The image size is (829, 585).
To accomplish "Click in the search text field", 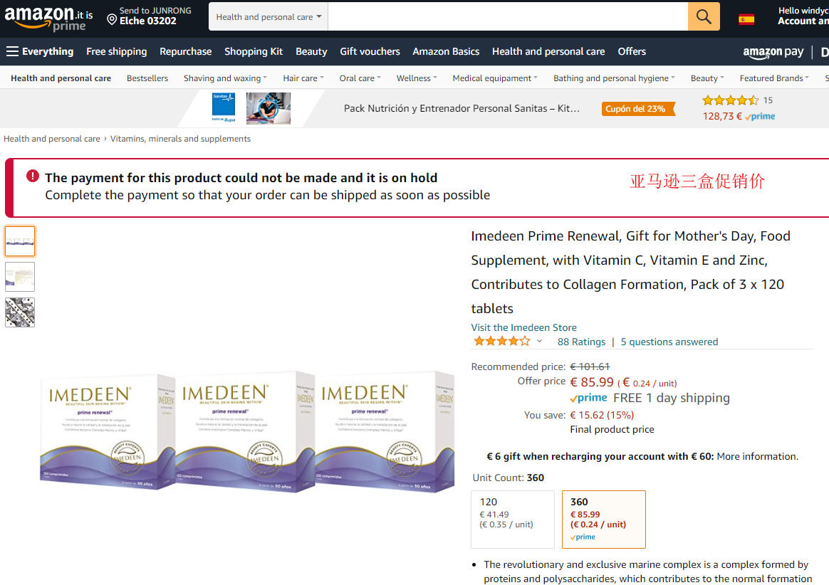I will pyautogui.click(x=508, y=16).
